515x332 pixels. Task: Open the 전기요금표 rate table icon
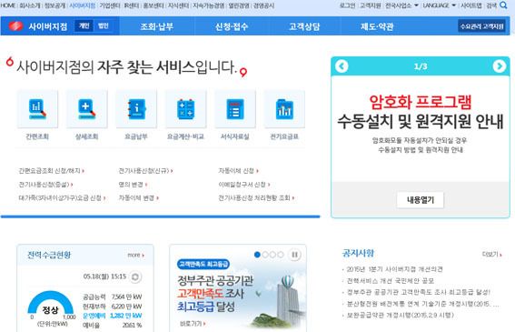[284, 109]
